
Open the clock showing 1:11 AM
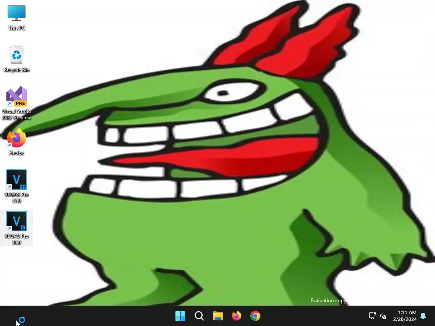pyautogui.click(x=407, y=312)
